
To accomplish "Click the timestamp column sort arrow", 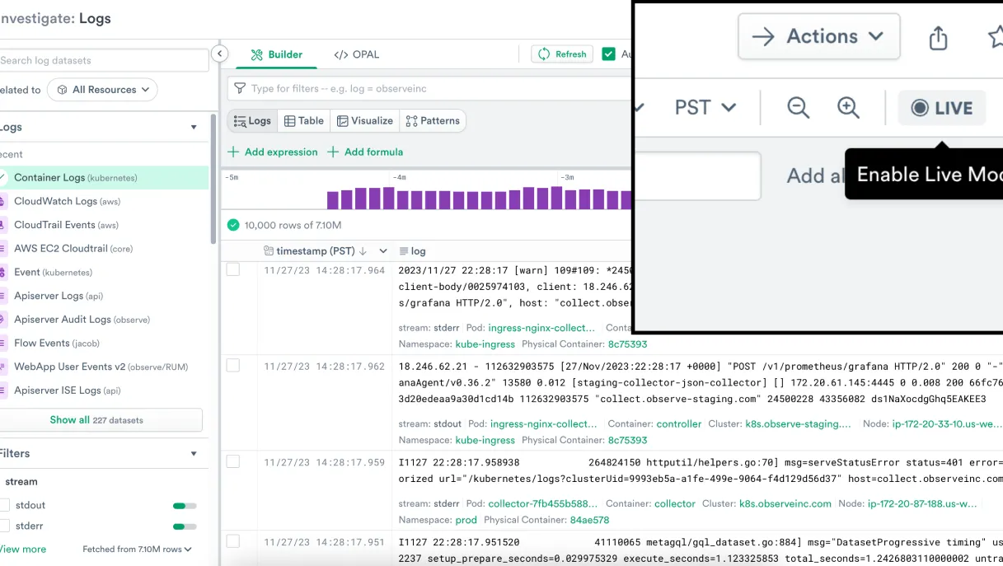I will point(363,251).
